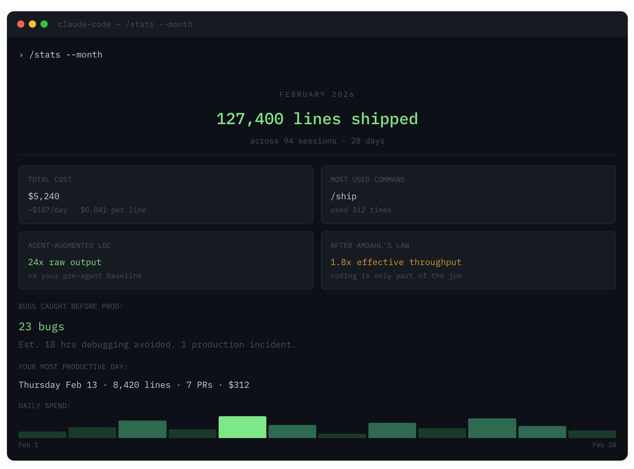The height and width of the screenshot is (469, 634).
Task: Open the Total Cost card
Action: click(166, 194)
